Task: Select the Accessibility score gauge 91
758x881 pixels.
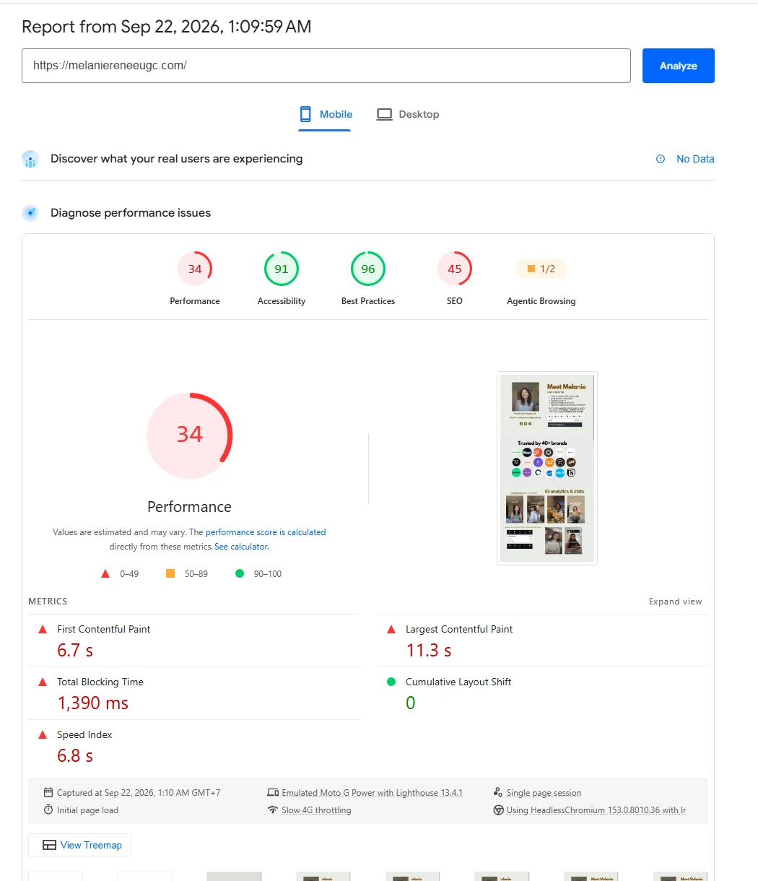Action: 282,269
